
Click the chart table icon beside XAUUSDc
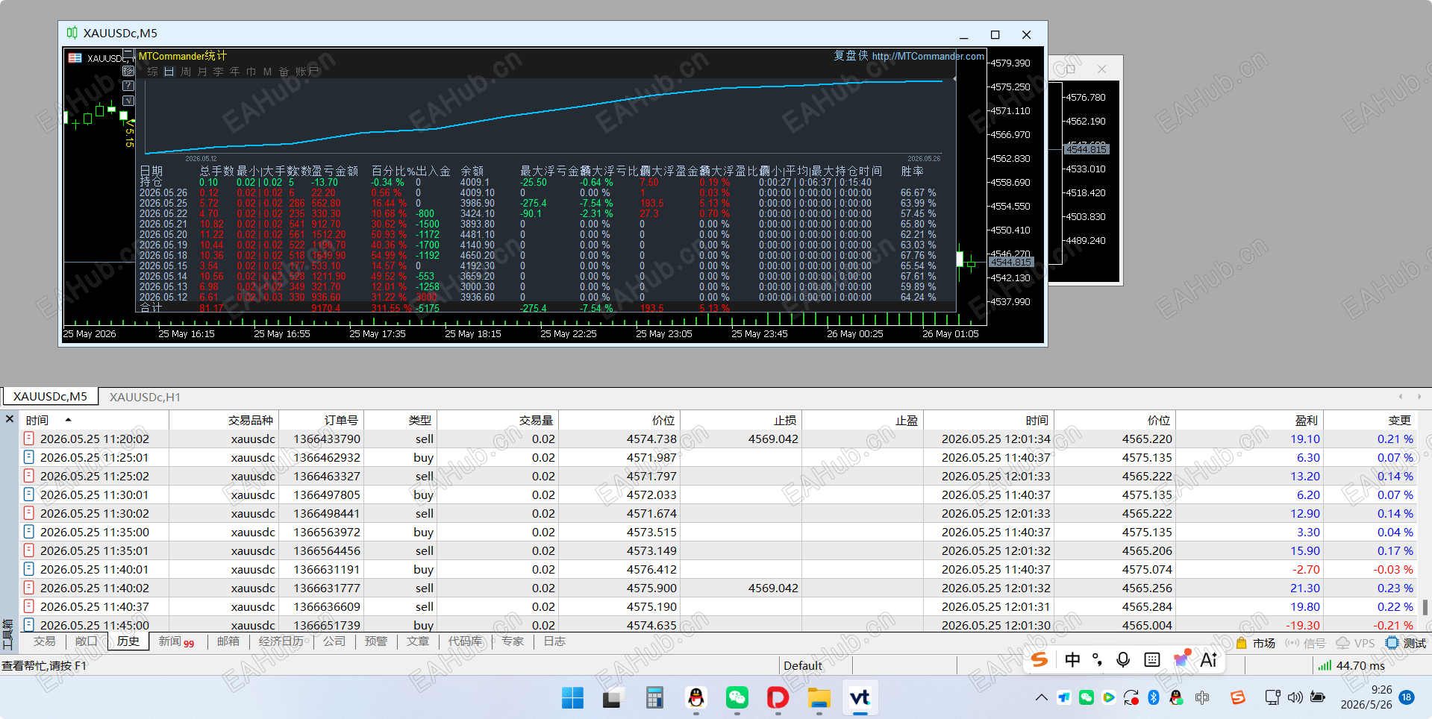tap(75, 57)
